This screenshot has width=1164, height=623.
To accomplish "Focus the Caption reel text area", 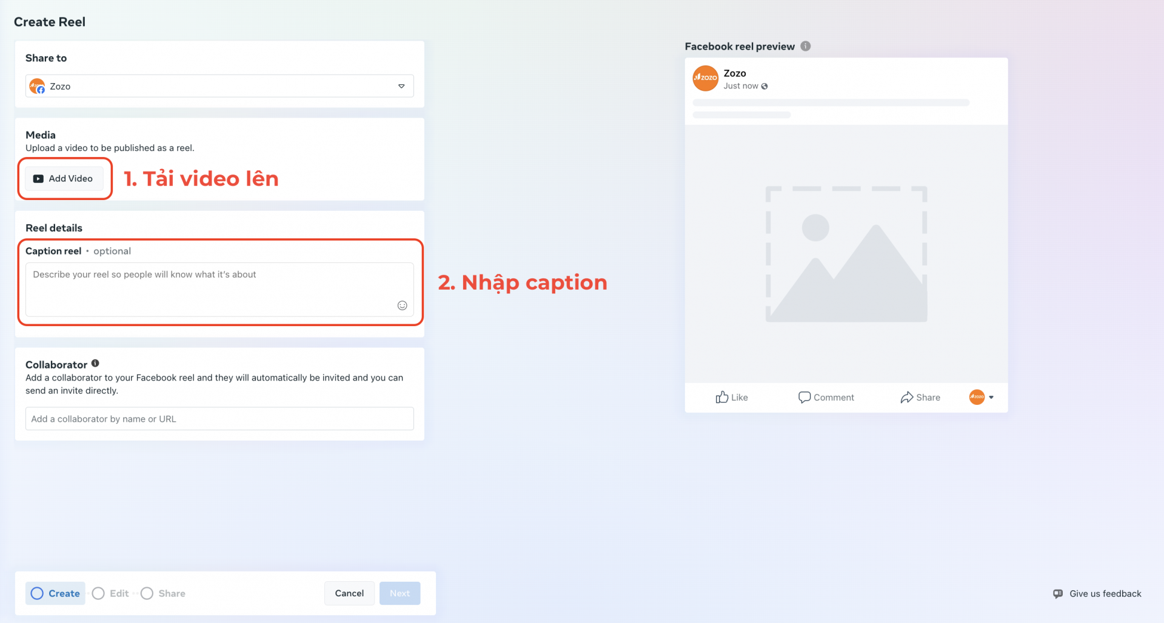I will pyautogui.click(x=219, y=289).
